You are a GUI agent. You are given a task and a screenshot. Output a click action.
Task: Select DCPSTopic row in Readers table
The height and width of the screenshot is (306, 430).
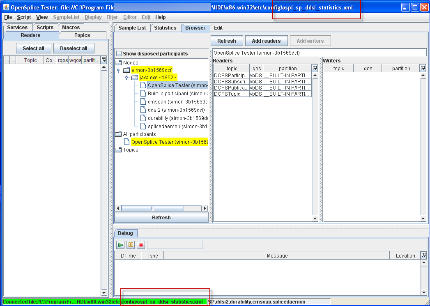pos(262,94)
